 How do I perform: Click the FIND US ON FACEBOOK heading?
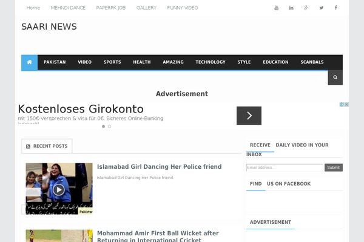280,184
